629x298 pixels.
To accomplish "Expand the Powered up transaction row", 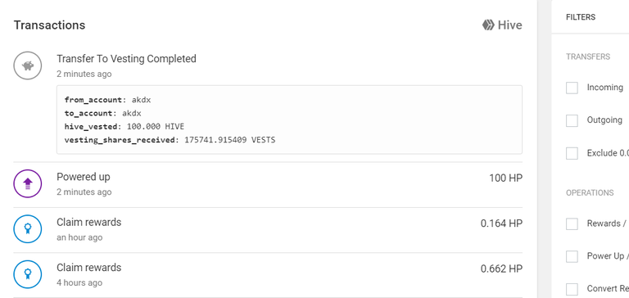I will [268, 184].
